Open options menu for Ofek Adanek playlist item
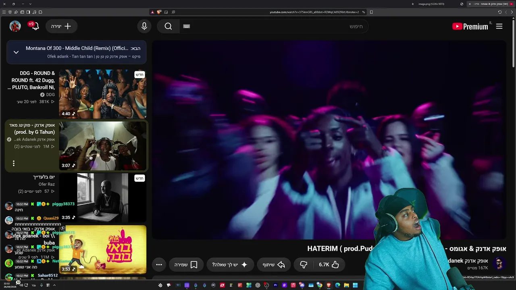The height and width of the screenshot is (290, 516). 14,163
